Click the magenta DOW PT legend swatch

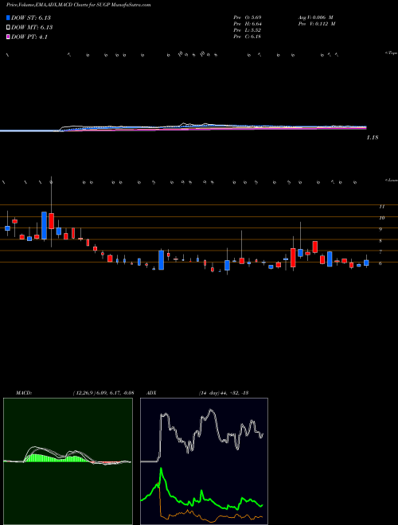click(x=9, y=37)
